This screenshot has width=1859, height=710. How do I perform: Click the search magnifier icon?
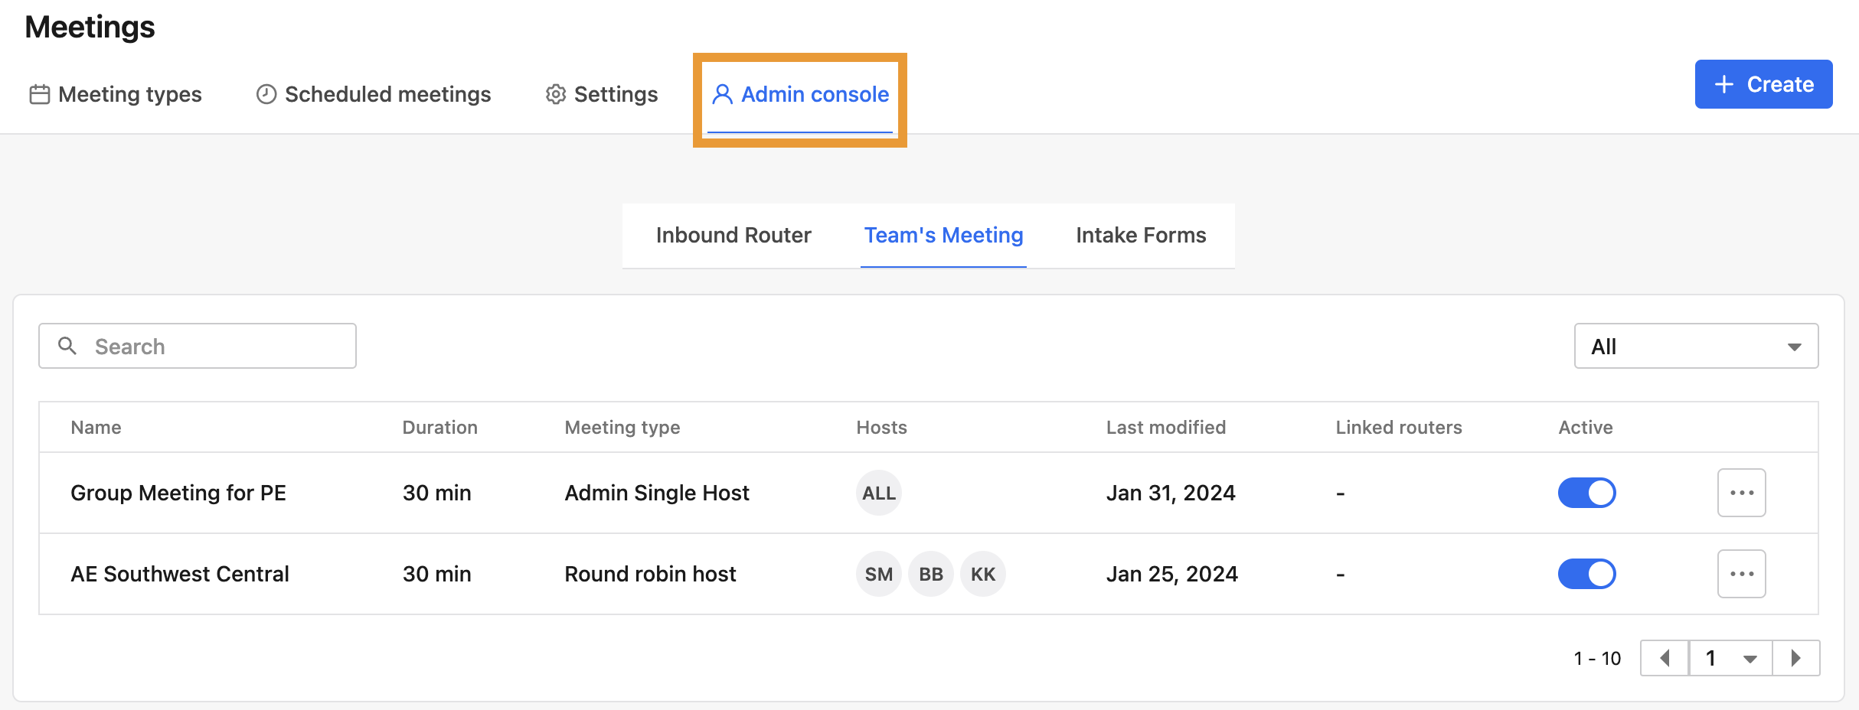point(67,346)
